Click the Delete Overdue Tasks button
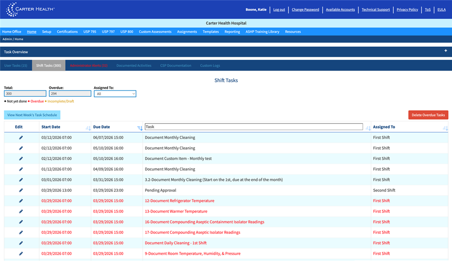Image resolution: width=452 pixels, height=266 pixels. 428,115
